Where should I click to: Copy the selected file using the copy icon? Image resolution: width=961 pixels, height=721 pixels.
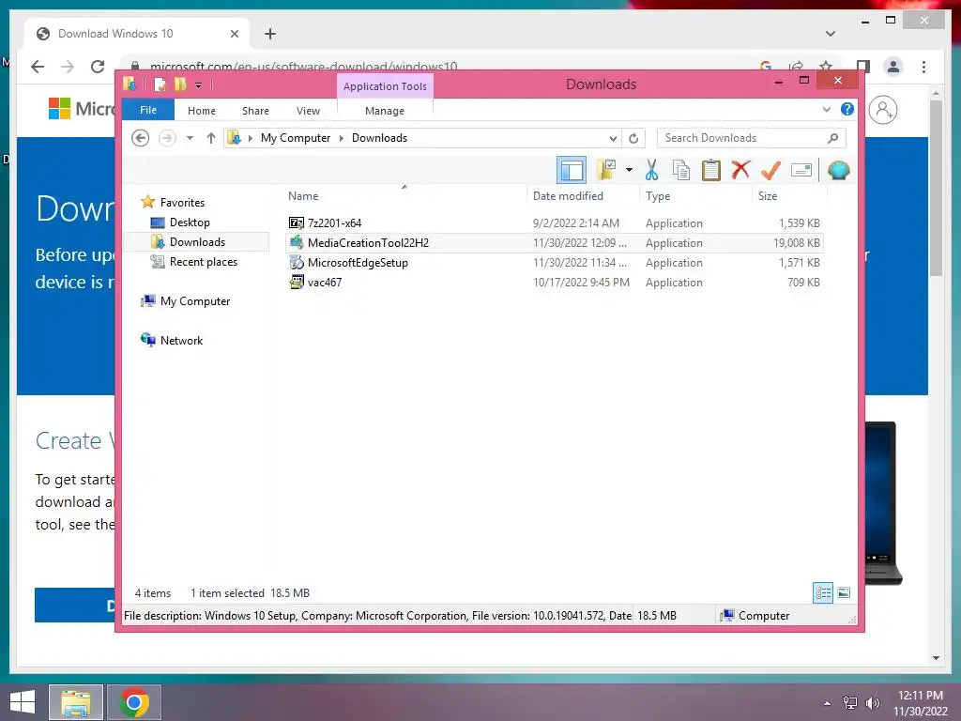click(681, 171)
